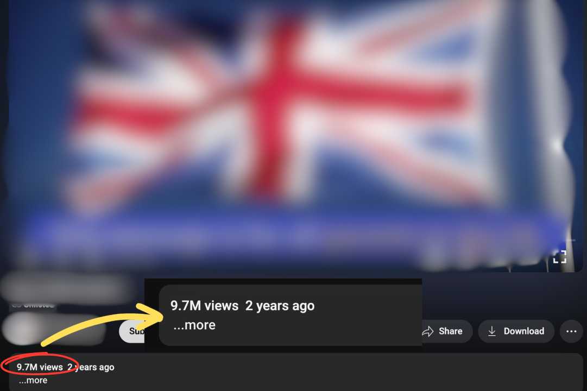Click the curved arrow Share icon
The height and width of the screenshot is (391, 587).
(428, 331)
